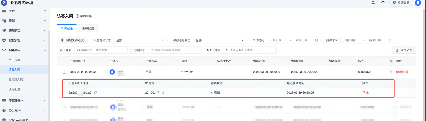Copy the device MAC address
Viewport: 426px width, 121px height.
tap(95, 93)
